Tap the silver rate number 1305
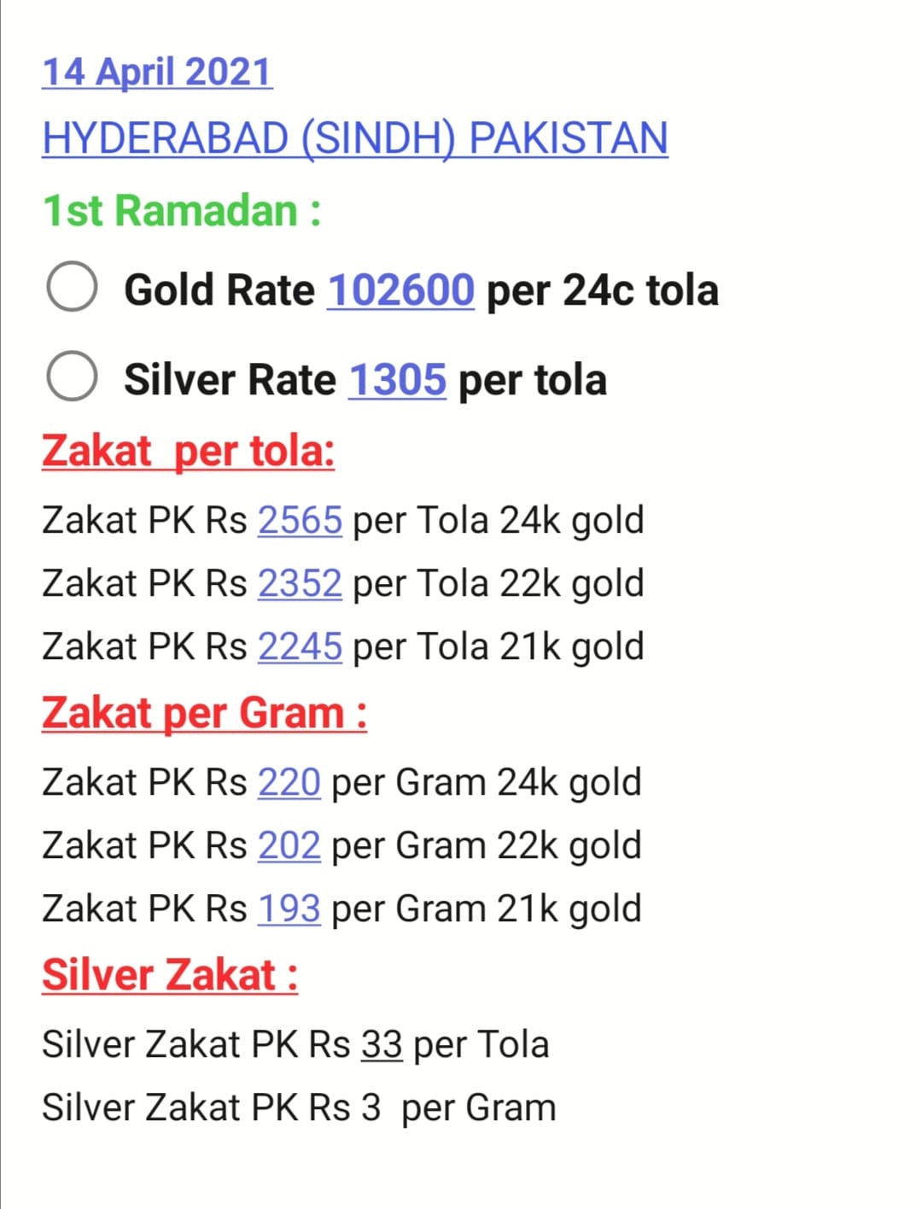922x1209 pixels. pos(397,379)
